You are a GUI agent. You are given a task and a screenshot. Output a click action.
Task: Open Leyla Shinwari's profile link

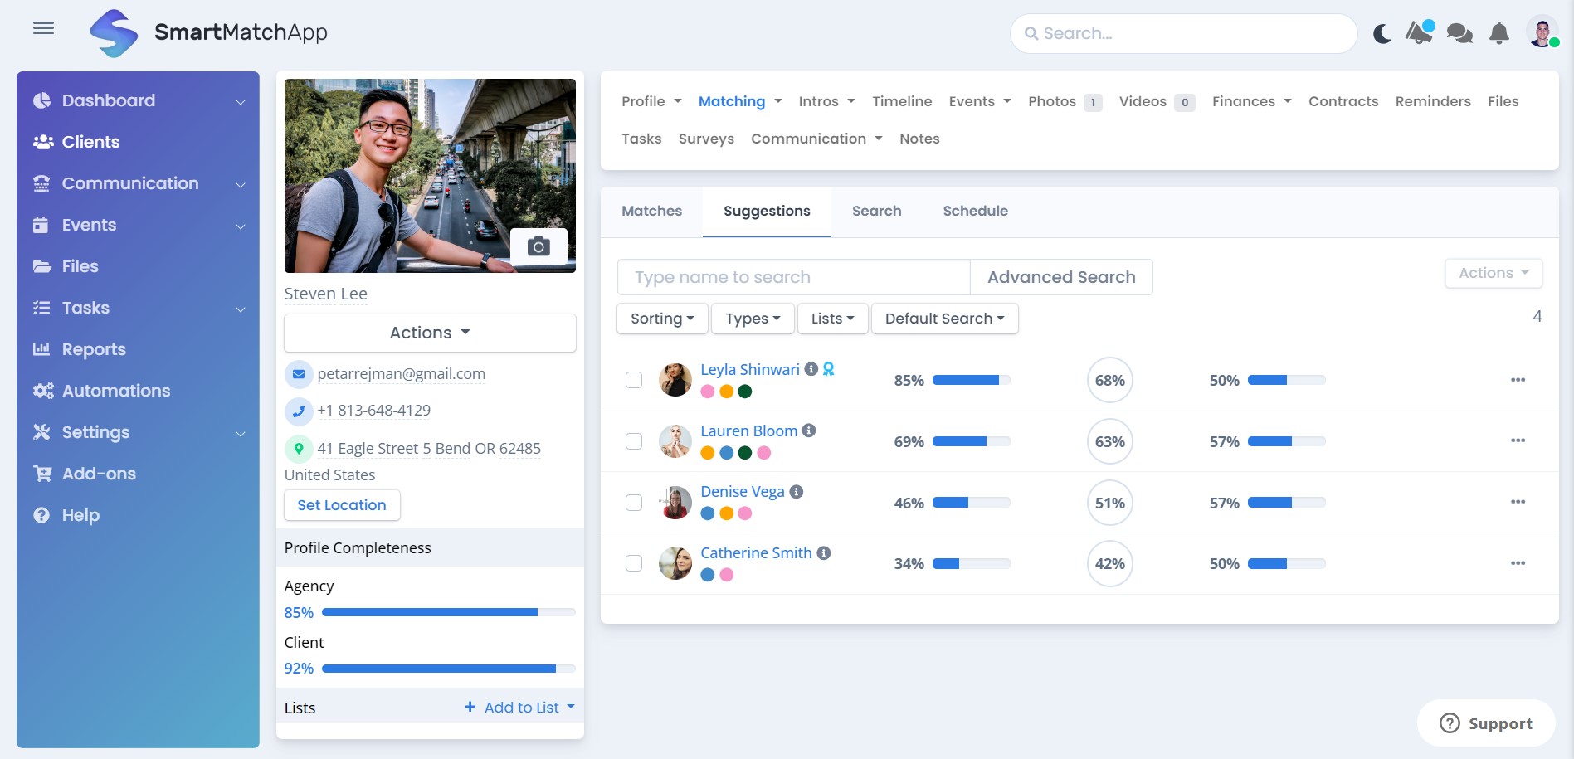pyautogui.click(x=749, y=369)
